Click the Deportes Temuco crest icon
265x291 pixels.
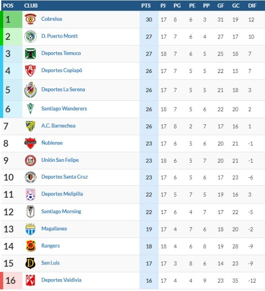(30, 54)
